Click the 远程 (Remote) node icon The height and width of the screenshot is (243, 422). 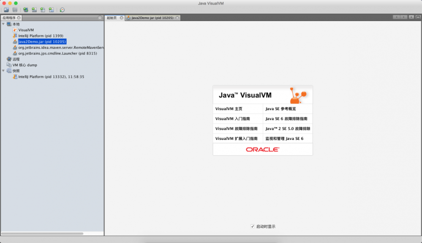[x=10, y=59]
